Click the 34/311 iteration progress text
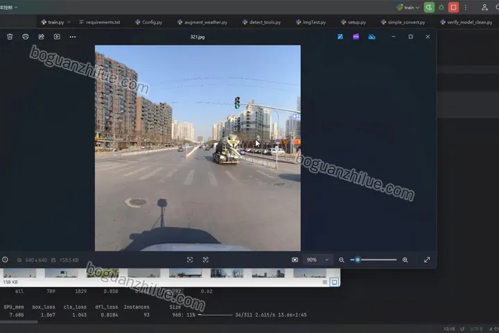 point(243,315)
